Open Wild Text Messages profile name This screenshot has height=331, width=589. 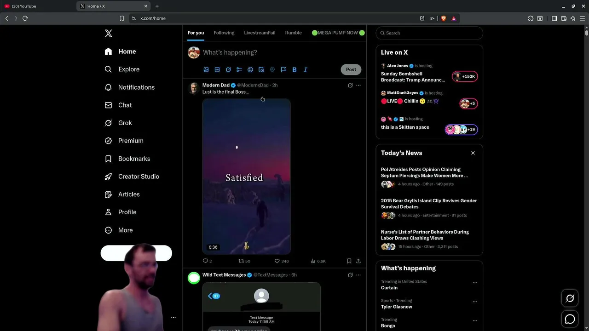point(224,275)
